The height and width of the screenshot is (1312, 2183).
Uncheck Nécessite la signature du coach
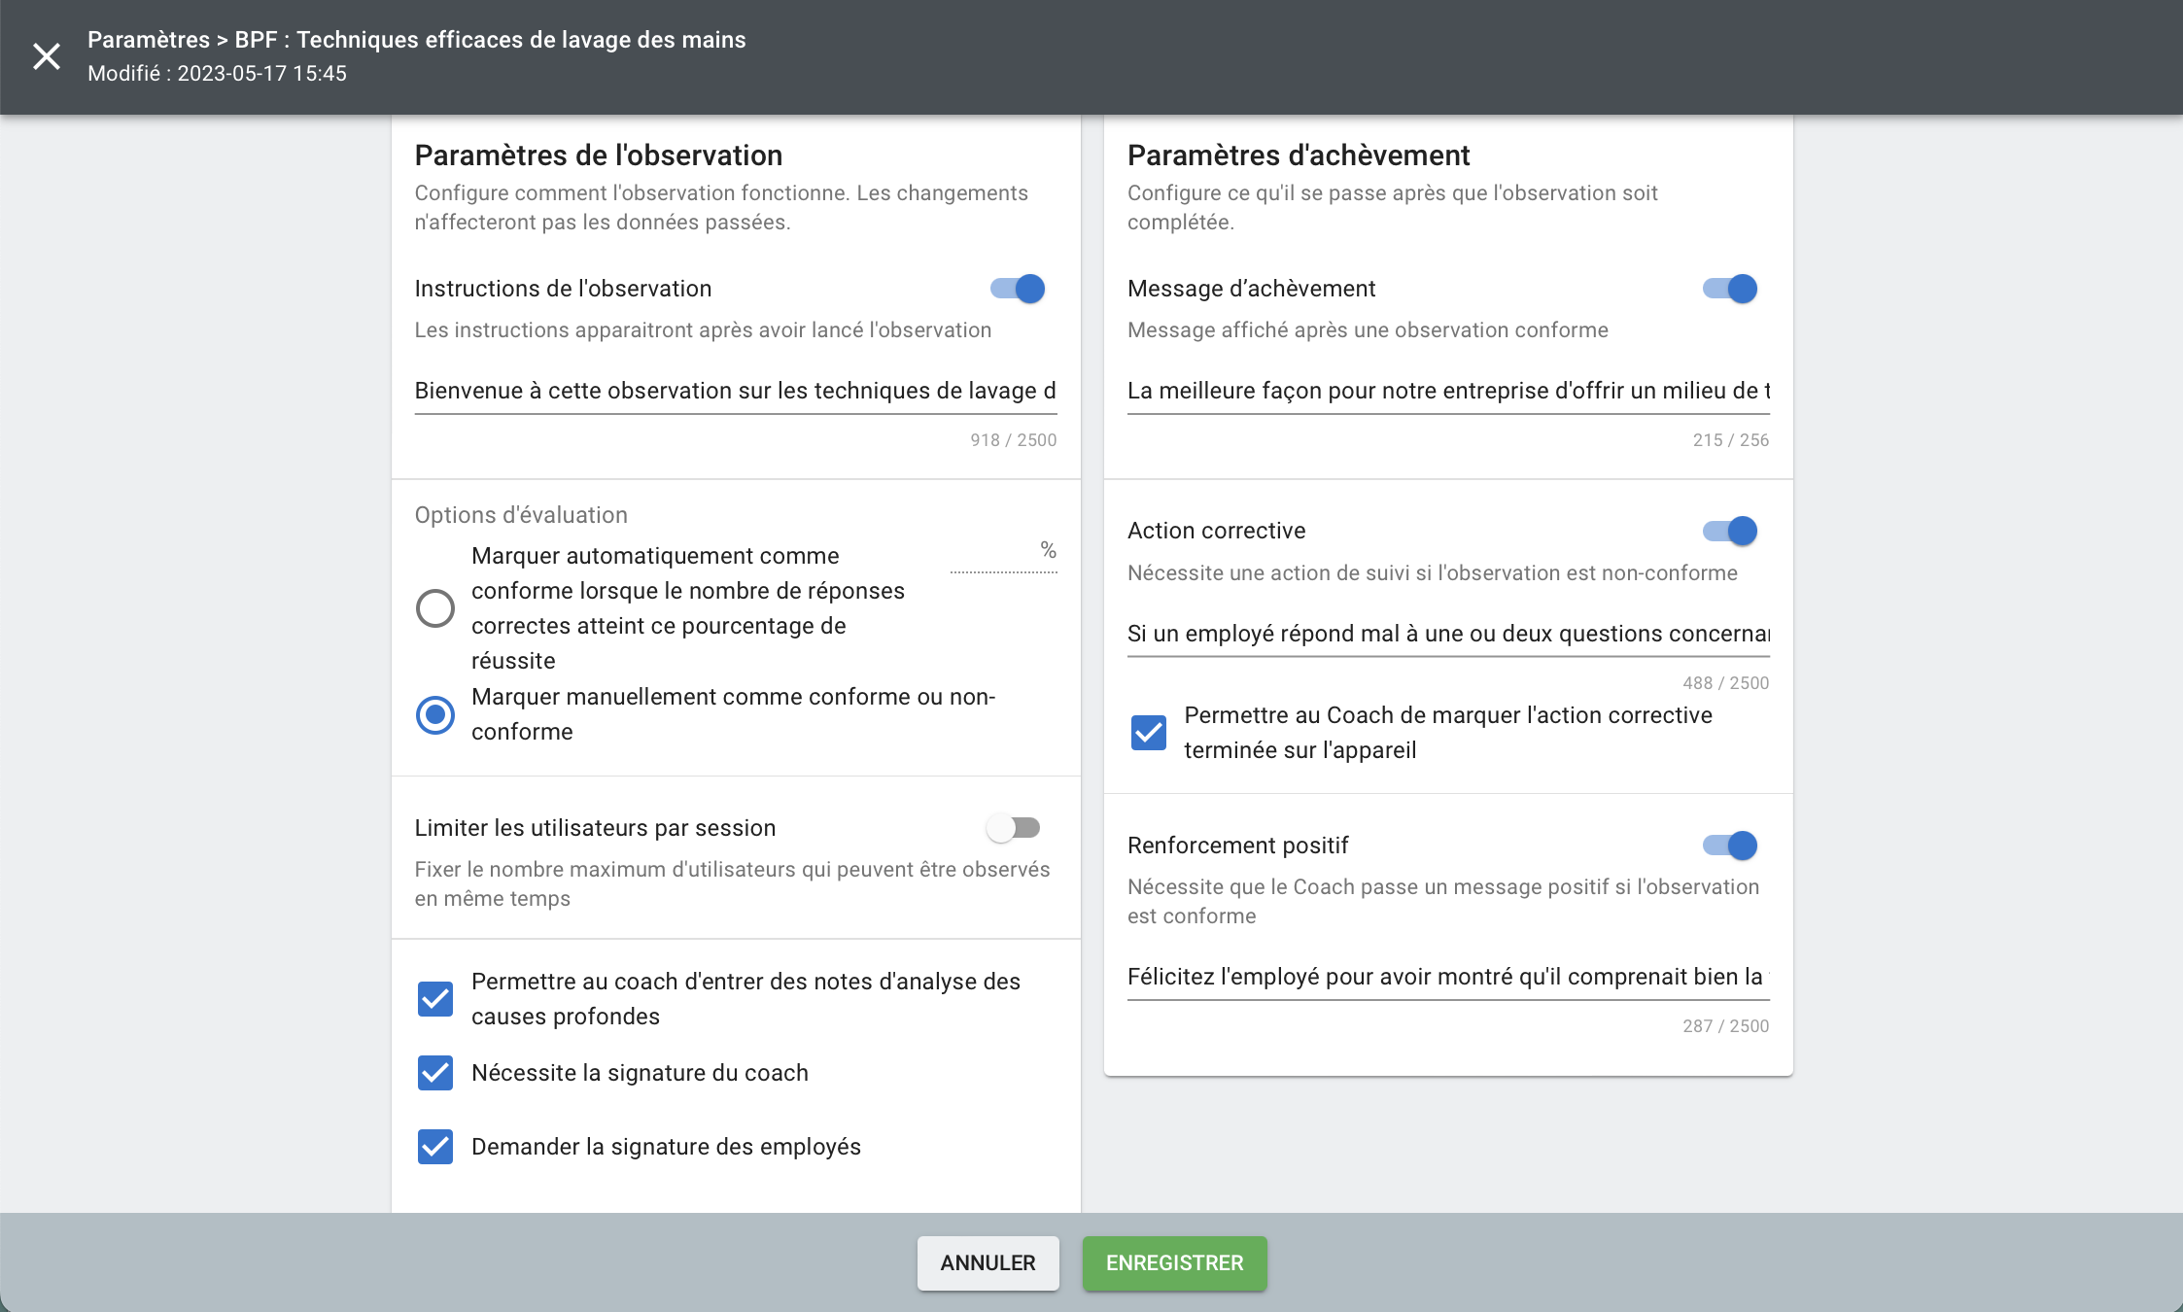click(x=435, y=1073)
